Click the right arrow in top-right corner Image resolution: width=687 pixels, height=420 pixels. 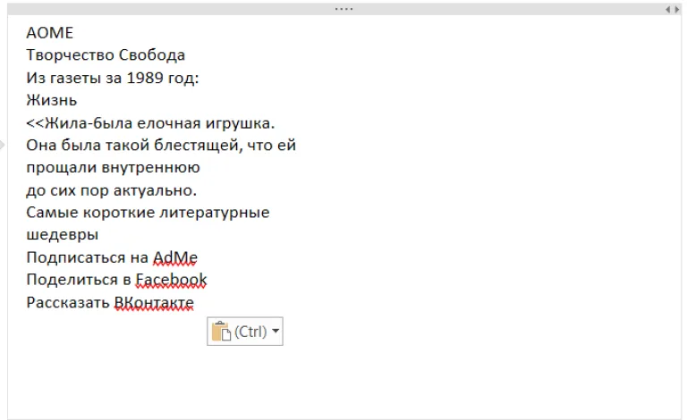[677, 9]
